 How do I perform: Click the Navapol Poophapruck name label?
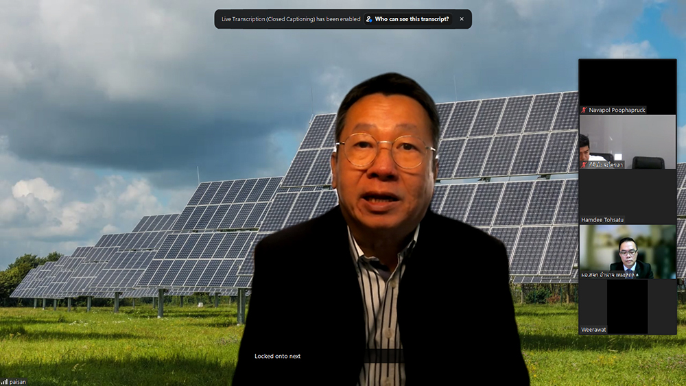point(617,110)
